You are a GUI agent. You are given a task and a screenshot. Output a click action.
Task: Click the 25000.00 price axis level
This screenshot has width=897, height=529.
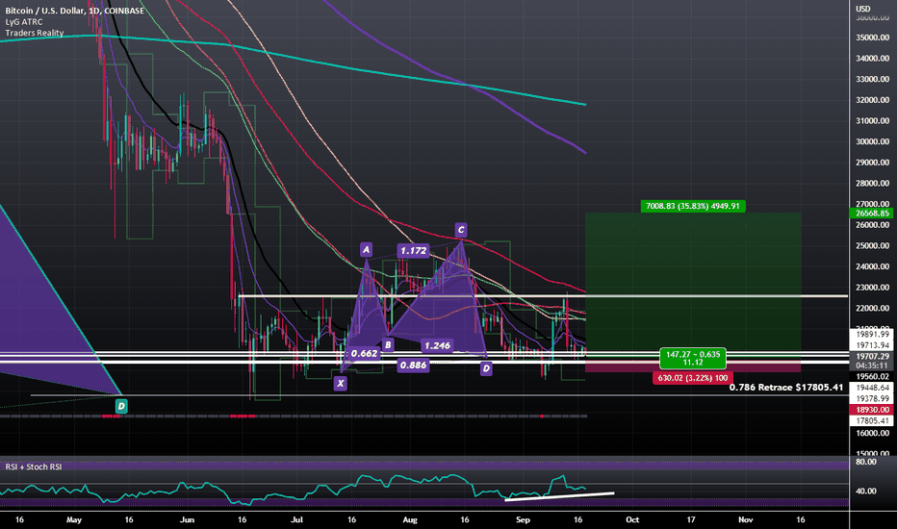873,246
